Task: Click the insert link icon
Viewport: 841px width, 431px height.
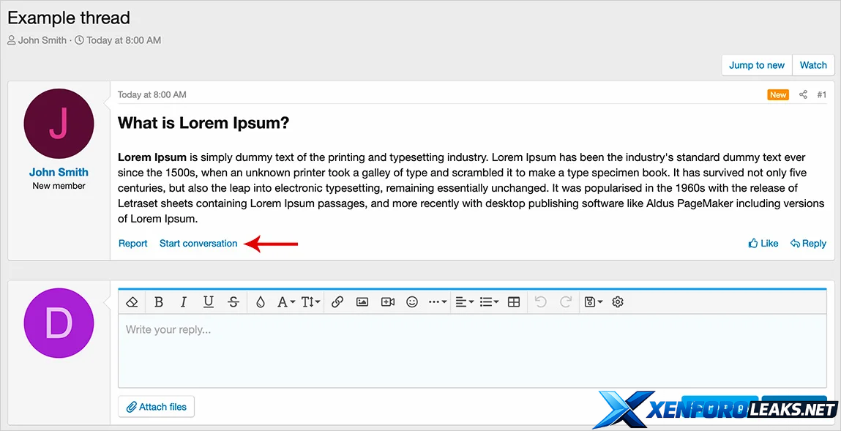Action: click(x=337, y=301)
